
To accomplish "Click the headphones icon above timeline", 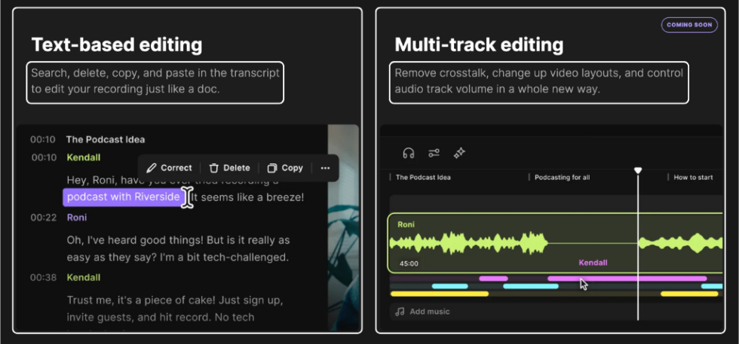I will pyautogui.click(x=409, y=153).
